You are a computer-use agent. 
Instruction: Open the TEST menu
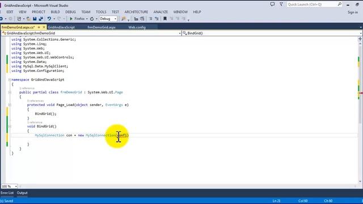[x=115, y=12]
